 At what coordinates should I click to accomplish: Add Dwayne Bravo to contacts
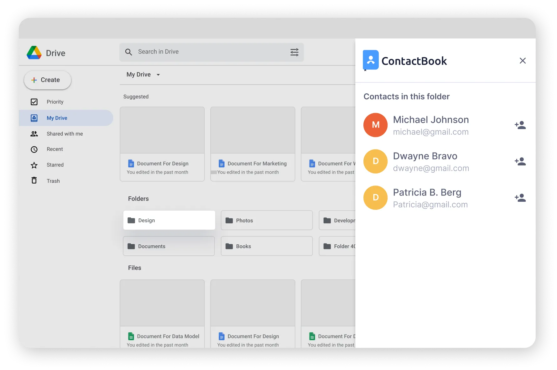[x=520, y=161]
